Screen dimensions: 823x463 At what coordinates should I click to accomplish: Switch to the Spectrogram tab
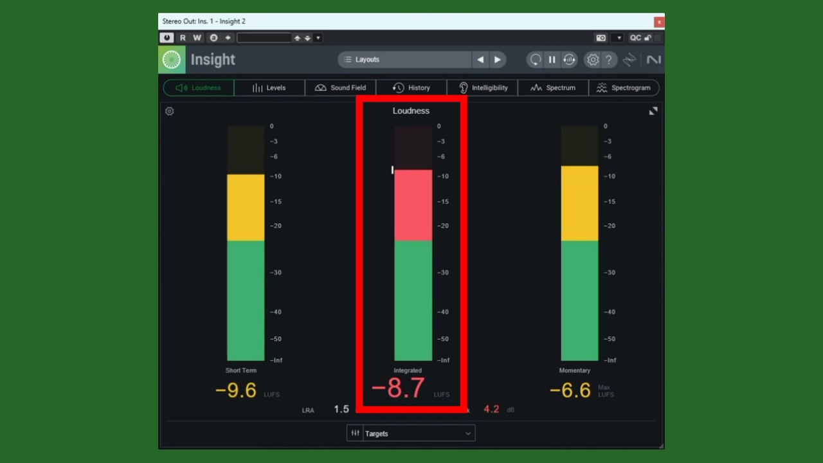624,88
